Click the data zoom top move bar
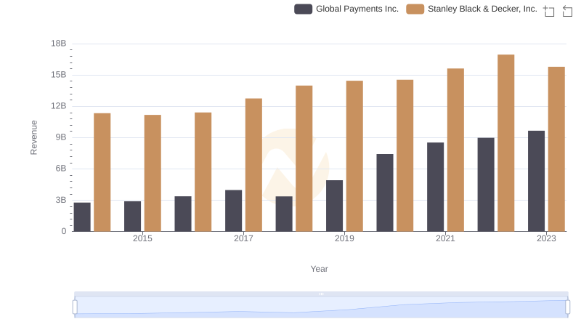The image size is (581, 335). coord(321,294)
